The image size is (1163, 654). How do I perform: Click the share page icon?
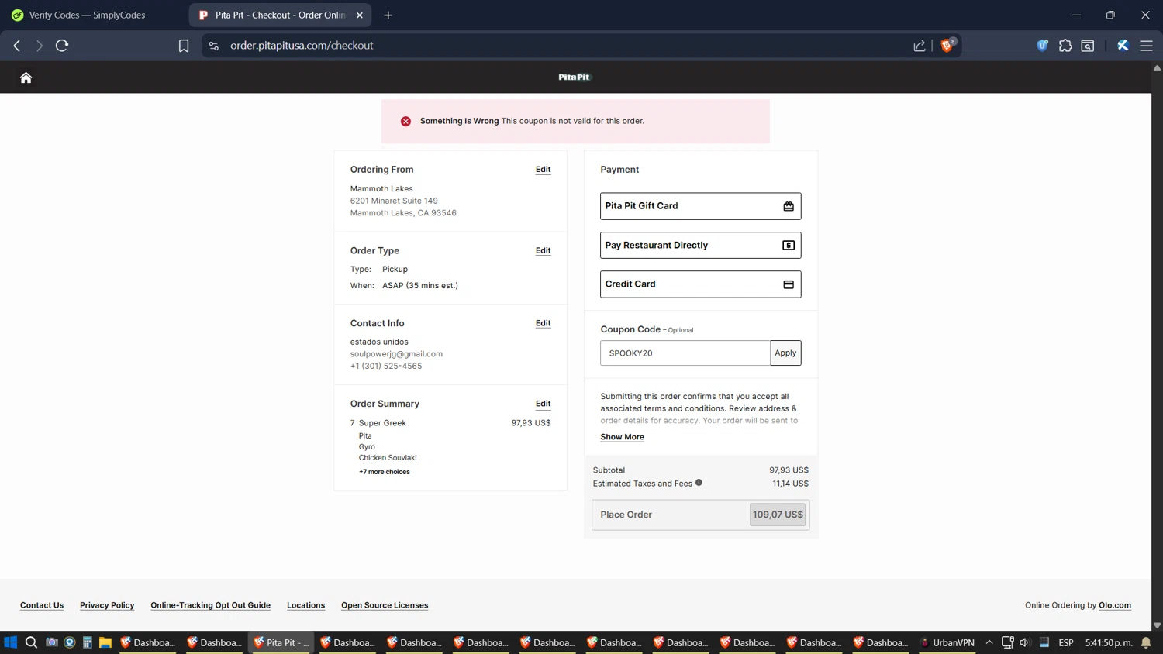[920, 46]
